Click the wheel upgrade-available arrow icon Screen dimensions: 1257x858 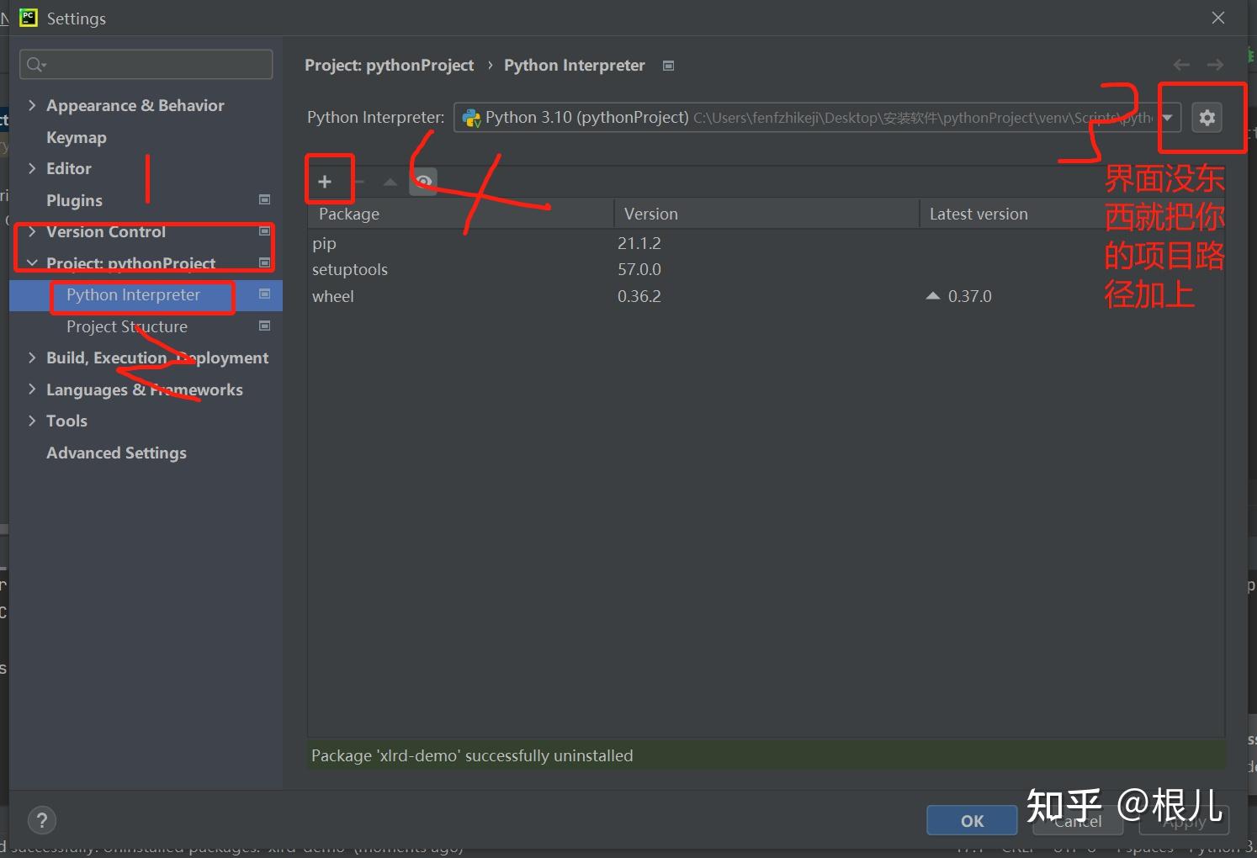(x=933, y=296)
